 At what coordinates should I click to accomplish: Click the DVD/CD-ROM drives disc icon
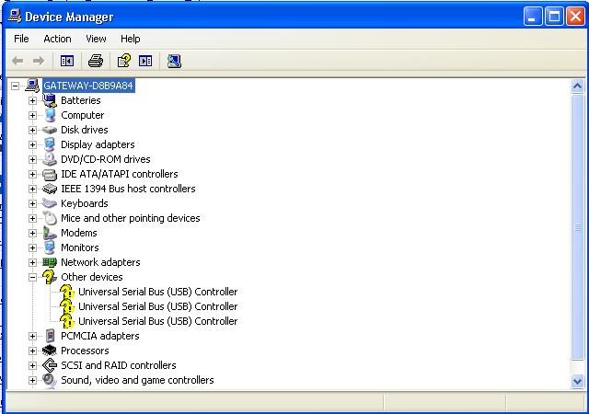[x=50, y=159]
